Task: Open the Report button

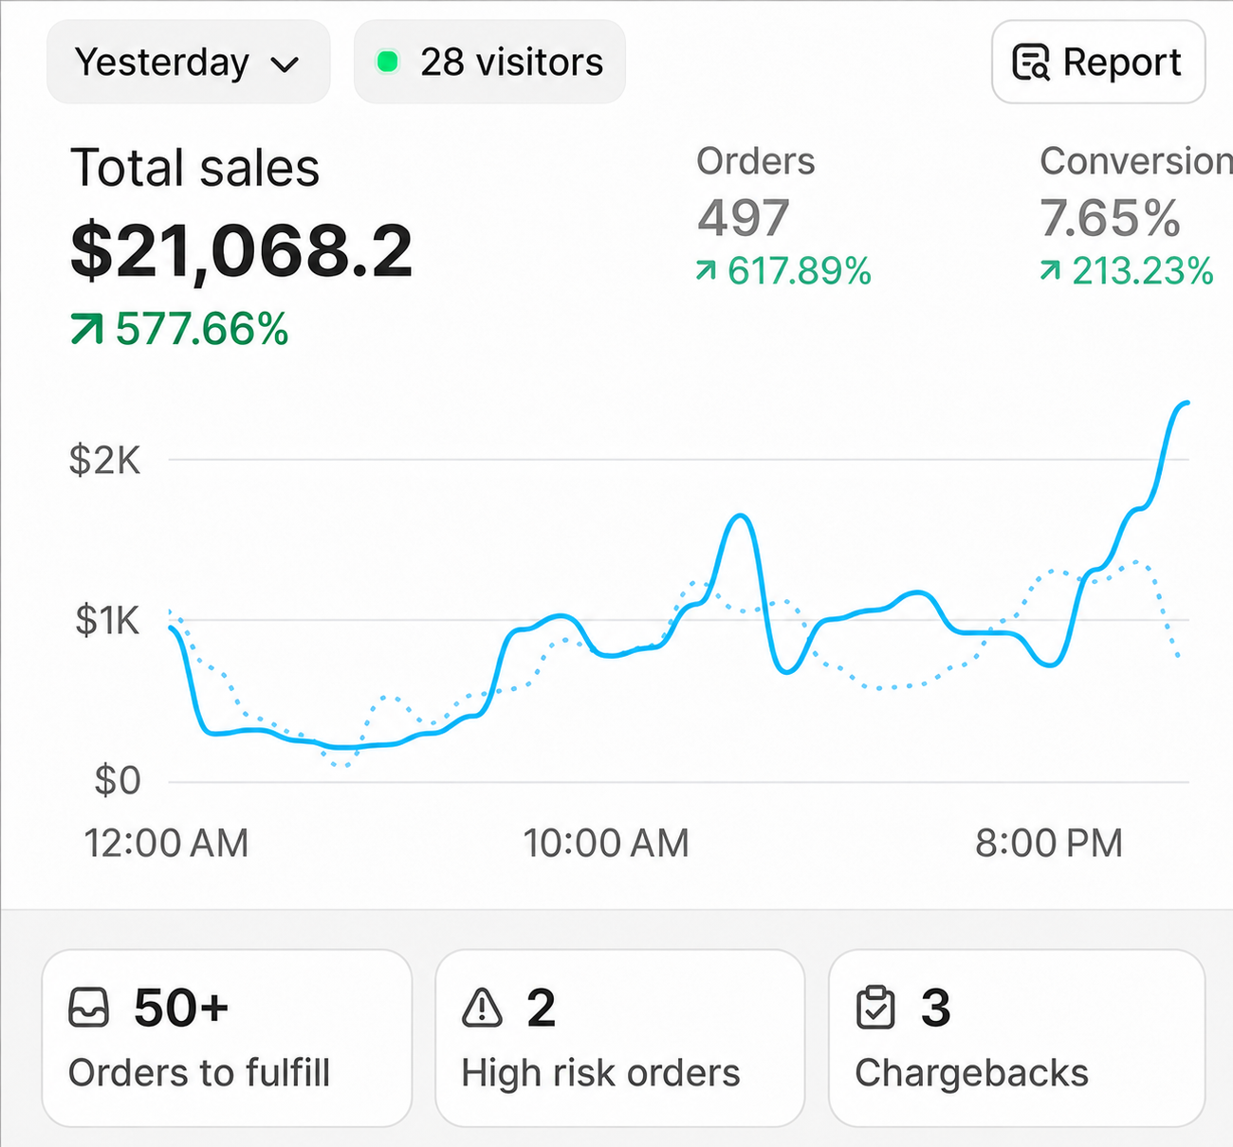Action: 1098,63
